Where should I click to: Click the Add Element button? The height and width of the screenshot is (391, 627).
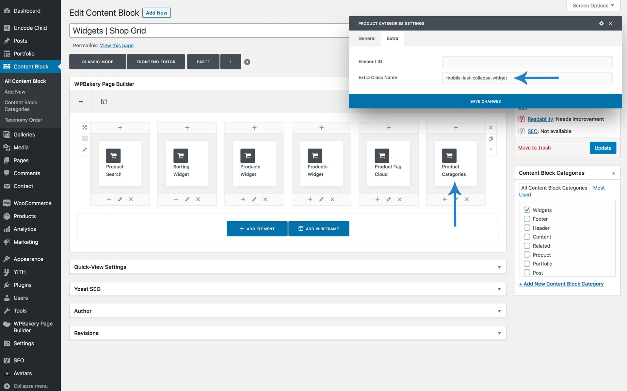point(257,229)
